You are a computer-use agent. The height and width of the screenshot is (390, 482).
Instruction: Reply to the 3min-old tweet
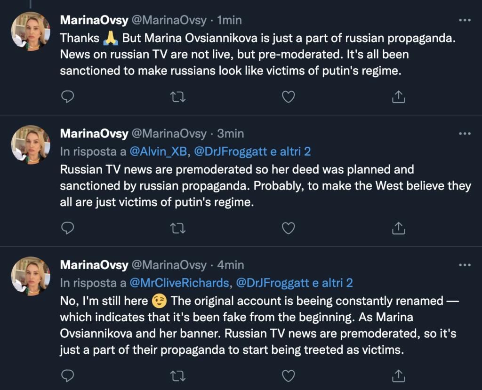tap(68, 228)
